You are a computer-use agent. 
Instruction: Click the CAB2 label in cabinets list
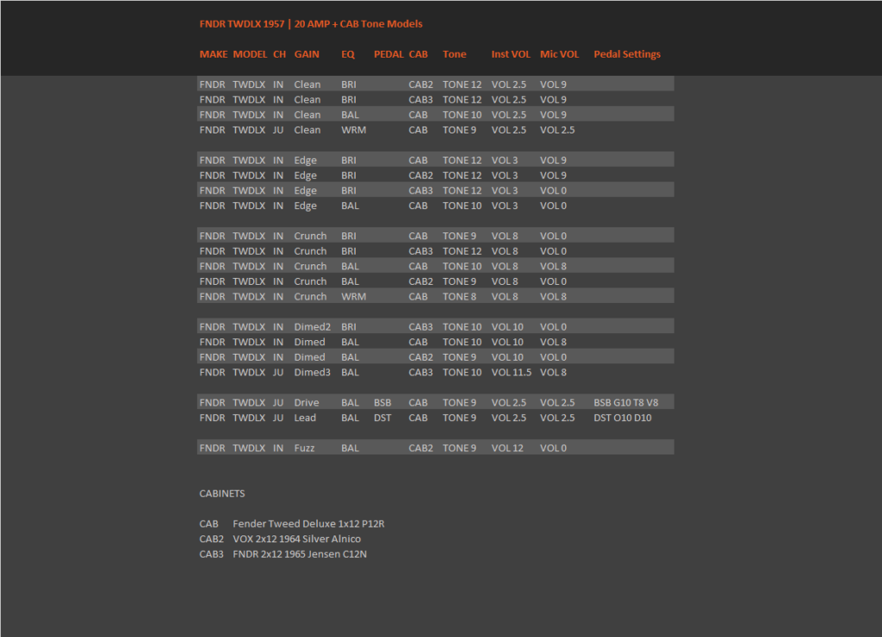[x=212, y=539]
